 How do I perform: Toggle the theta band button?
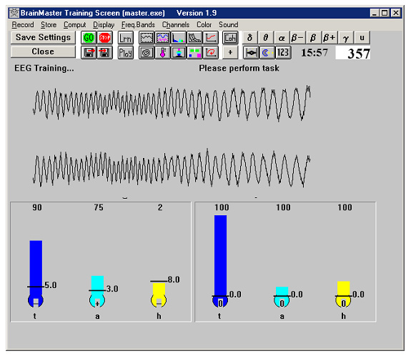point(266,38)
